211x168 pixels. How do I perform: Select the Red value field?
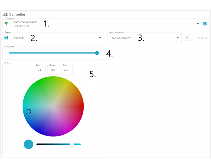pos(40,70)
